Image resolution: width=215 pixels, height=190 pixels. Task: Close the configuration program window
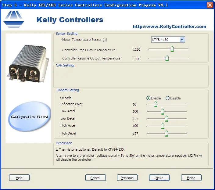coord(210,5)
